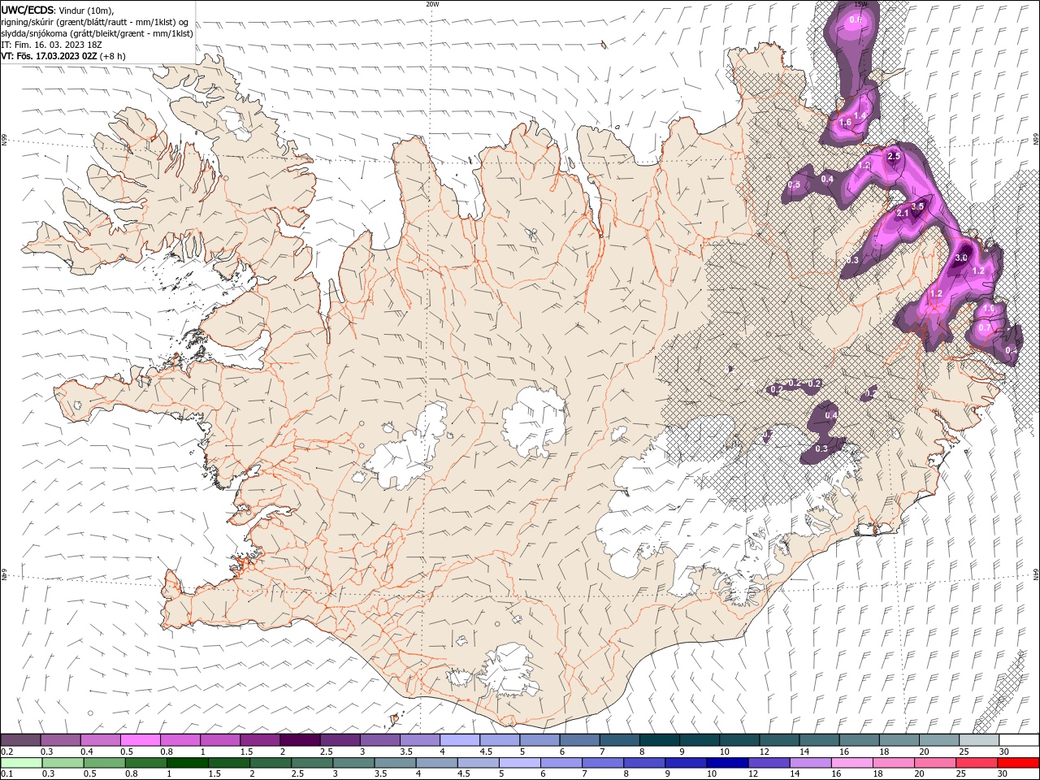
Task: Click the 'VT: Fös. 17.03.2023 02Z (+8 h)' line
Action: click(x=63, y=56)
